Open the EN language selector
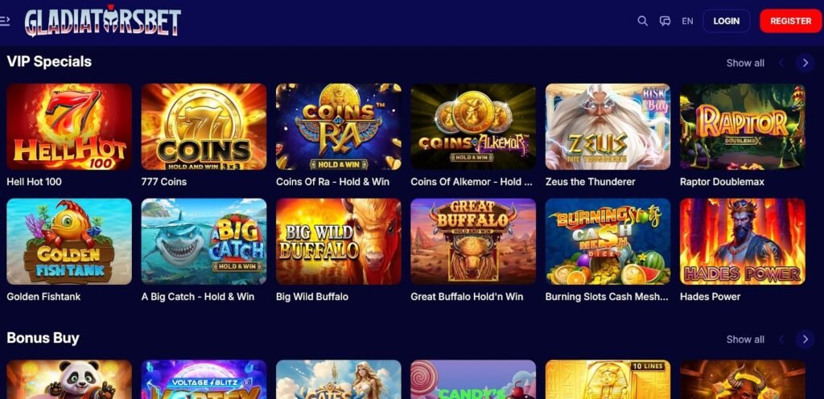The image size is (824, 399). (x=687, y=21)
